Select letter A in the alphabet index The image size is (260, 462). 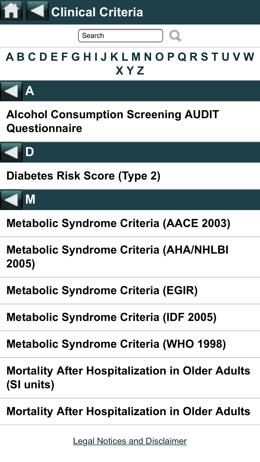point(10,57)
